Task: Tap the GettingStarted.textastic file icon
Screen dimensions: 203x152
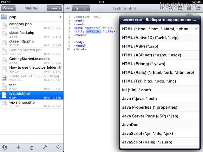Action: [x=4, y=60]
